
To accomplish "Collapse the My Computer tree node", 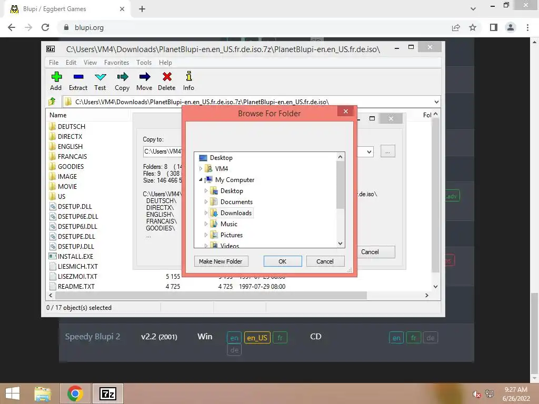I will (x=201, y=180).
